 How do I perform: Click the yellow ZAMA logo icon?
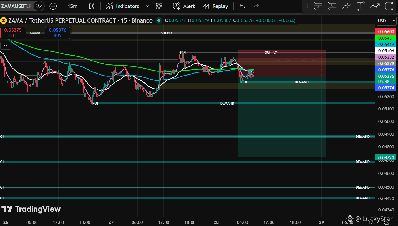tap(4, 20)
